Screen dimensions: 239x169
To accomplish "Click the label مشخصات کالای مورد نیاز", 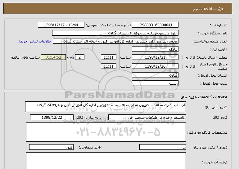I will pos(207,132).
